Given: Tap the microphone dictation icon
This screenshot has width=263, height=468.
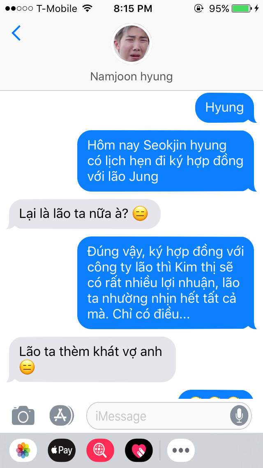Looking at the screenshot, I should (x=239, y=416).
